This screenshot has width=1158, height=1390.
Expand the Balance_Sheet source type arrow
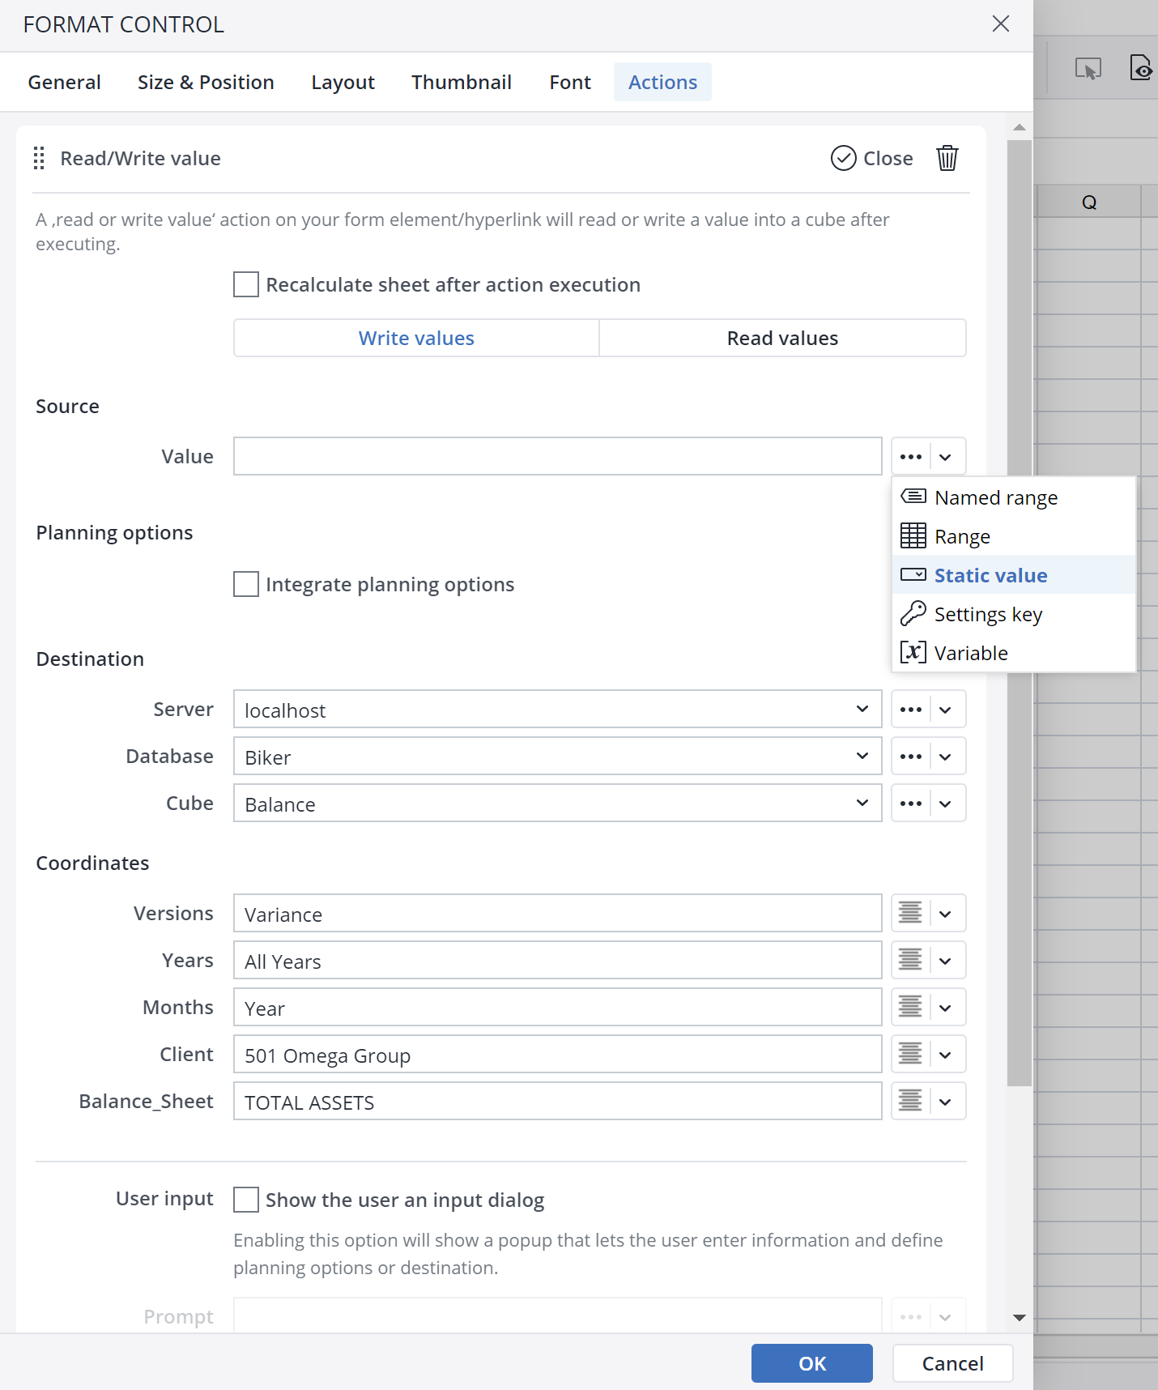tap(946, 1102)
